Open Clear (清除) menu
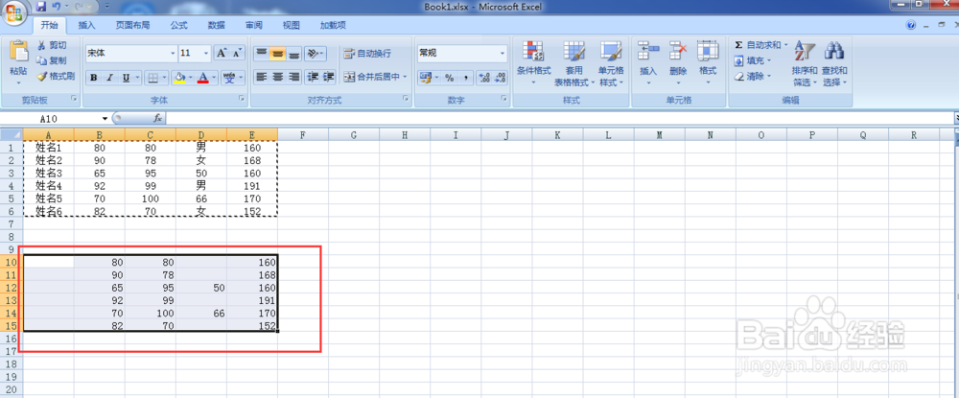Viewport: 959px width, 398px height. coord(752,77)
